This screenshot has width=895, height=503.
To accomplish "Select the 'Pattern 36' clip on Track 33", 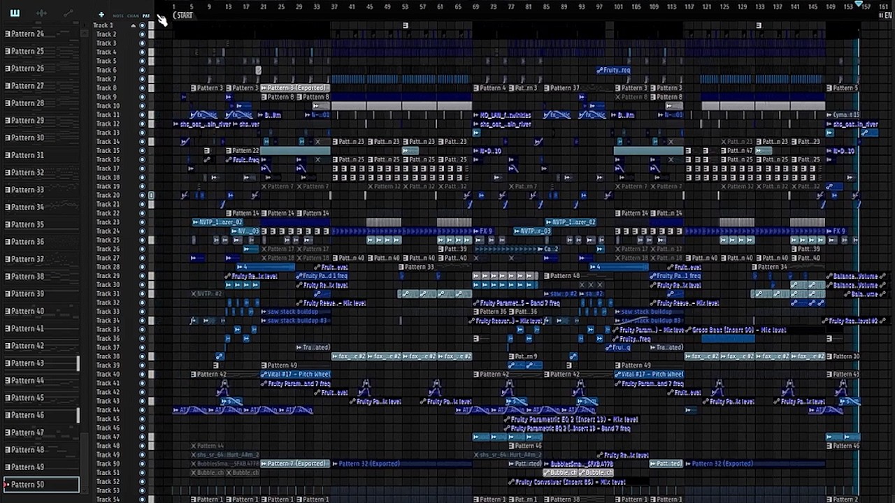I will point(491,312).
